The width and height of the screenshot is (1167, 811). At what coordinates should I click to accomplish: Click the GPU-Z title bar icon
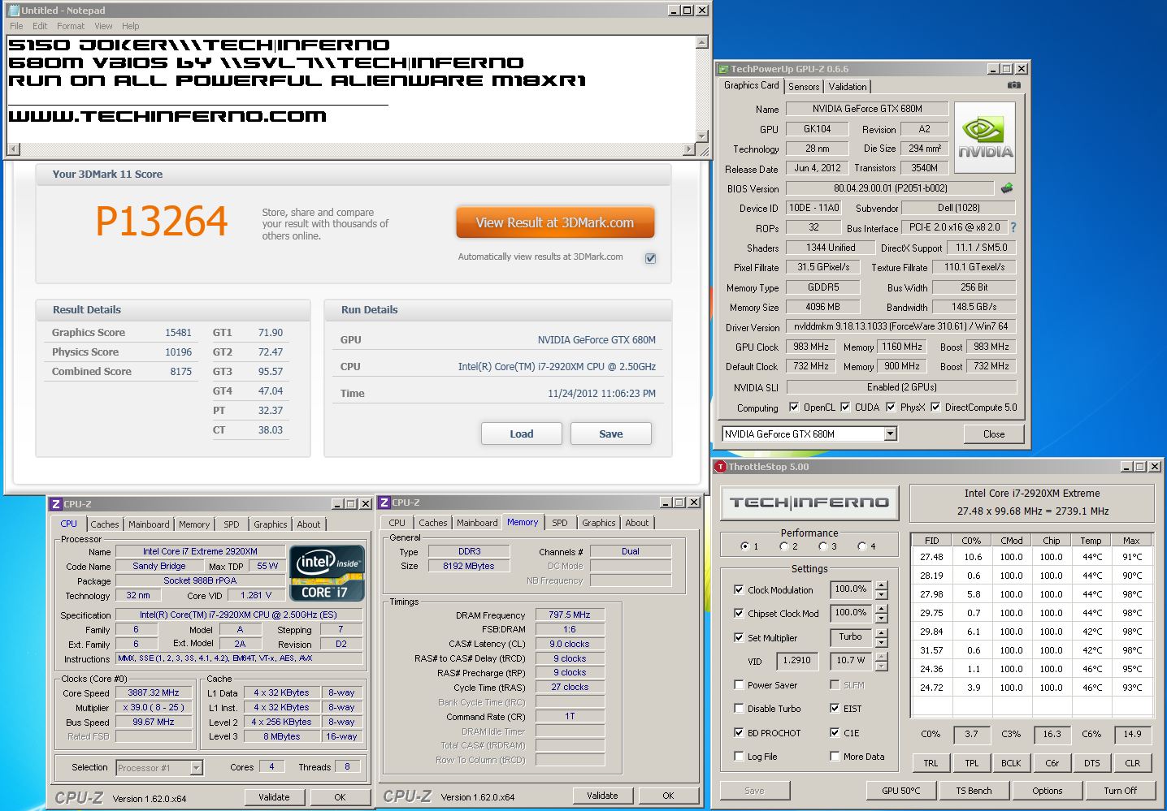[722, 69]
